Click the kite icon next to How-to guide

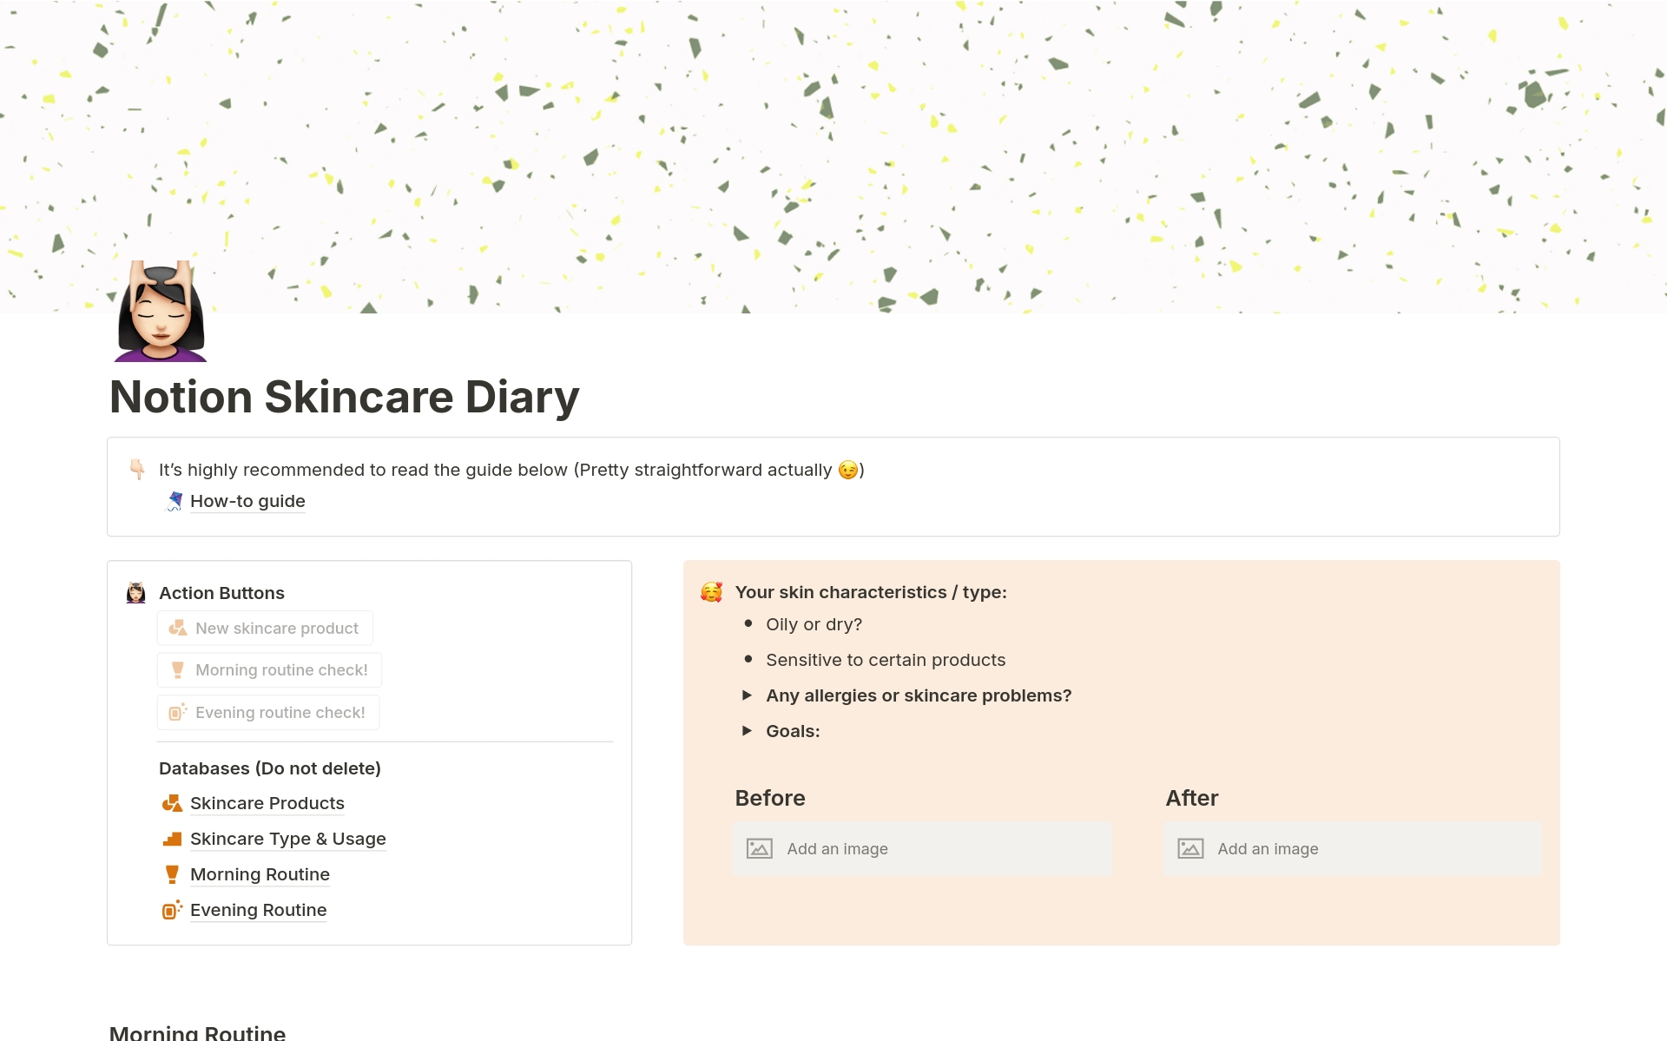pyautogui.click(x=175, y=501)
